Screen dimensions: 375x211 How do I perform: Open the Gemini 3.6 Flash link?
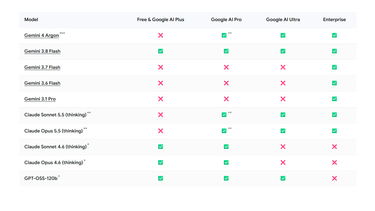(x=42, y=83)
